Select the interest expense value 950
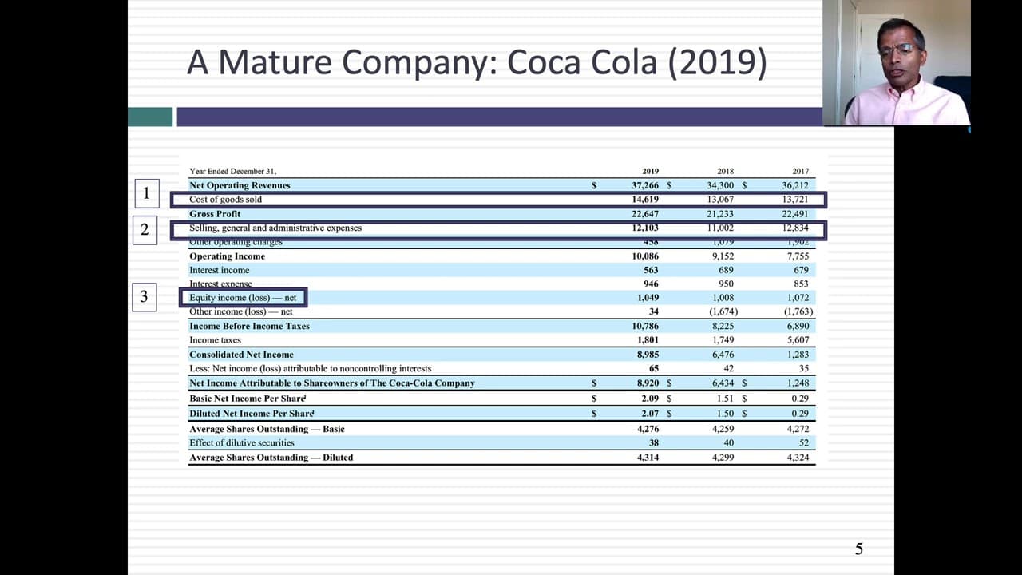Screen dimensions: 1022x575 (726, 284)
